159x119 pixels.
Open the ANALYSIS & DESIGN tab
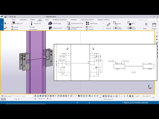click(87, 20)
